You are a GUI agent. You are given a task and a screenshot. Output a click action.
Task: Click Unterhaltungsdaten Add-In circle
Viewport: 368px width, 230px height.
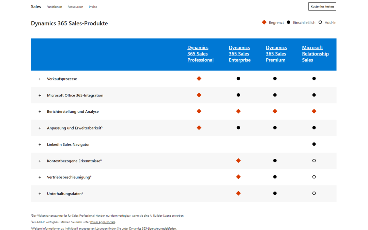pyautogui.click(x=314, y=193)
